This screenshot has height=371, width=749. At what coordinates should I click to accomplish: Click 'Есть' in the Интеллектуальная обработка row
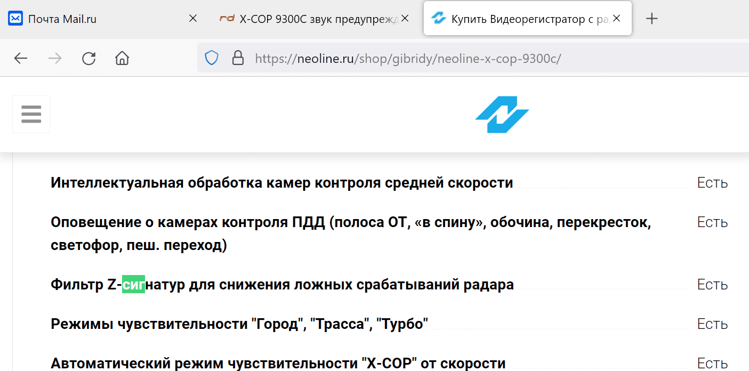point(712,183)
